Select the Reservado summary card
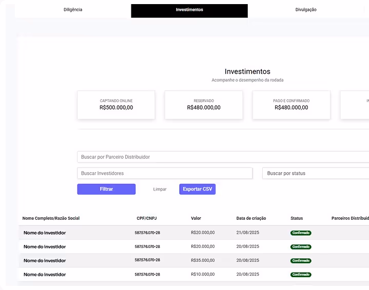The width and height of the screenshot is (369, 290). [204, 105]
